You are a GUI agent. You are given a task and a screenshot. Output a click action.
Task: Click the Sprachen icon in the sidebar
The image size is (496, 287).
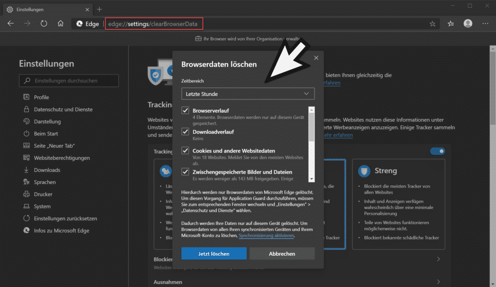pyautogui.click(x=26, y=182)
